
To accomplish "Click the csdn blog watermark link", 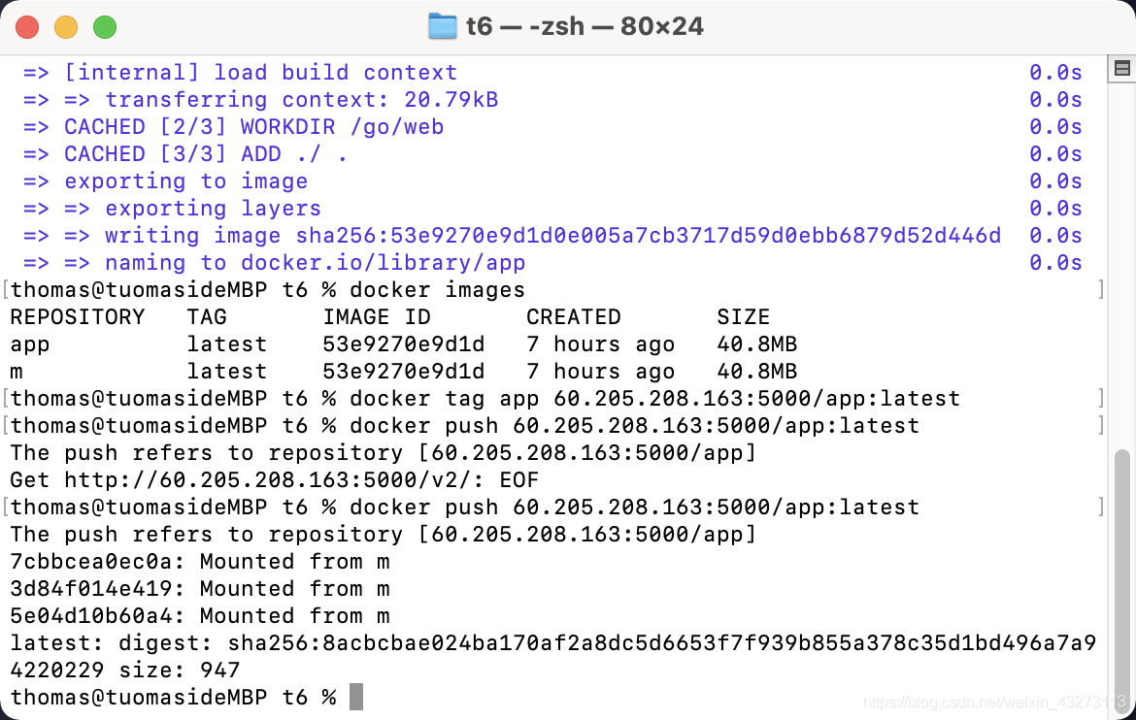I will click(x=994, y=702).
